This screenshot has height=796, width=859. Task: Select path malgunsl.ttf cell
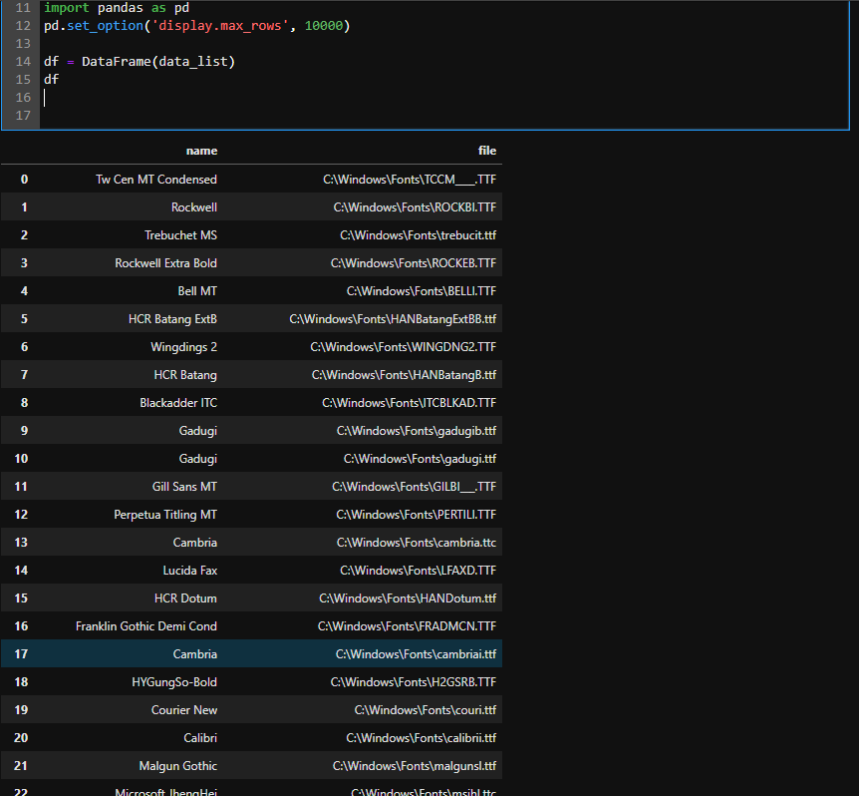[x=415, y=766]
